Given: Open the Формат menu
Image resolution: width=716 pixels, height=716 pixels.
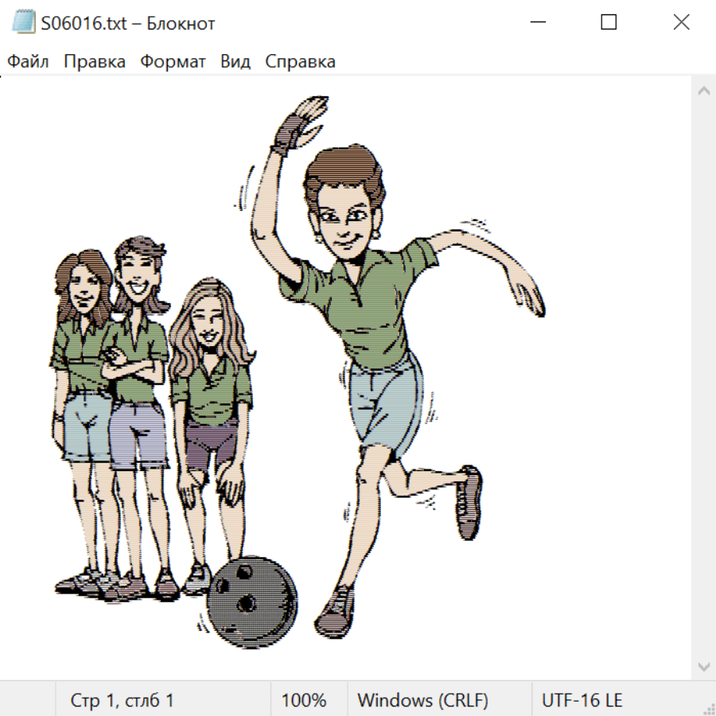Looking at the screenshot, I should click(x=173, y=62).
